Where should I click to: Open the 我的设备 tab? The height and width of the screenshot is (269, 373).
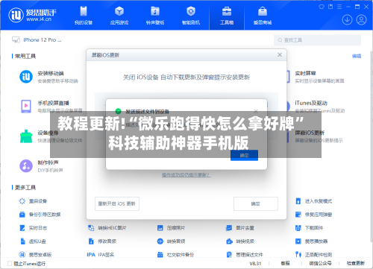tap(84, 16)
